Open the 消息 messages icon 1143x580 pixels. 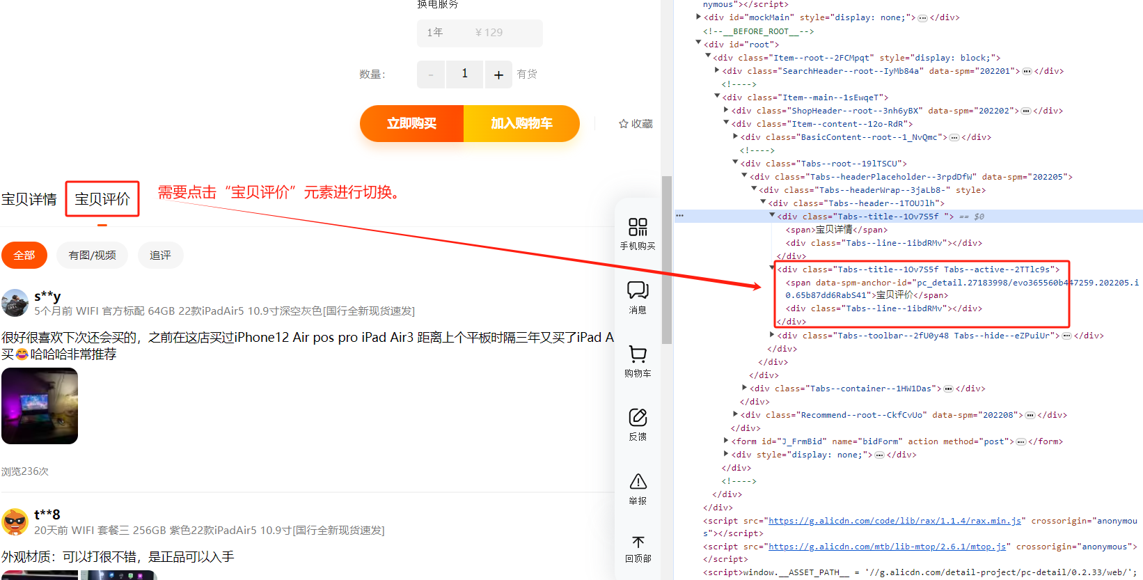click(x=638, y=291)
